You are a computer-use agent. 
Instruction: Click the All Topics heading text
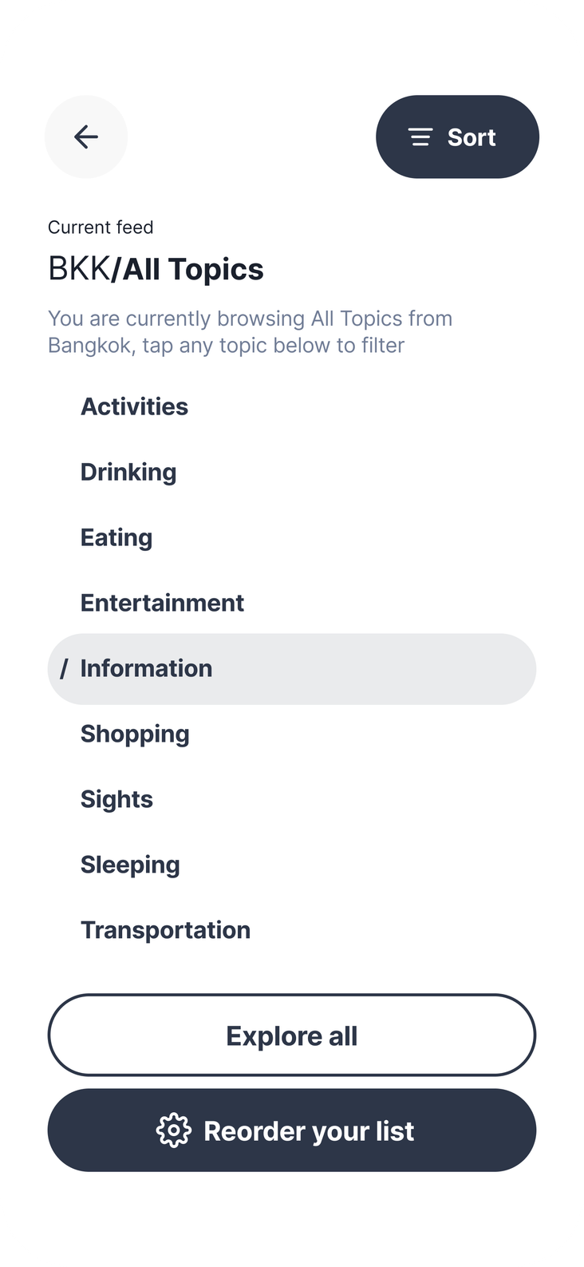pos(193,270)
